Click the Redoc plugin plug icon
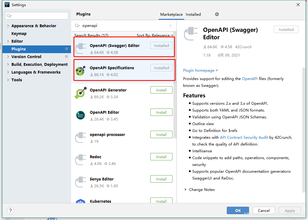 (81, 160)
